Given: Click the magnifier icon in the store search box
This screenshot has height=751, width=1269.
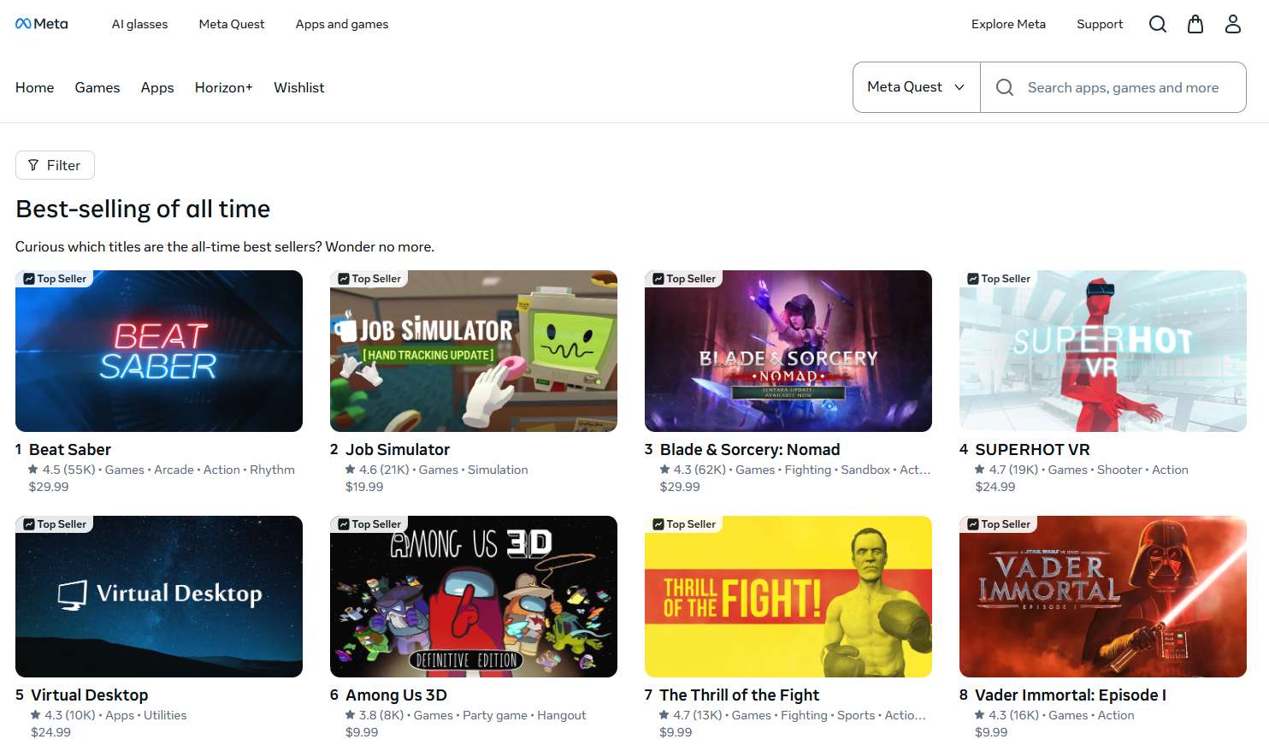Looking at the screenshot, I should pyautogui.click(x=1005, y=87).
